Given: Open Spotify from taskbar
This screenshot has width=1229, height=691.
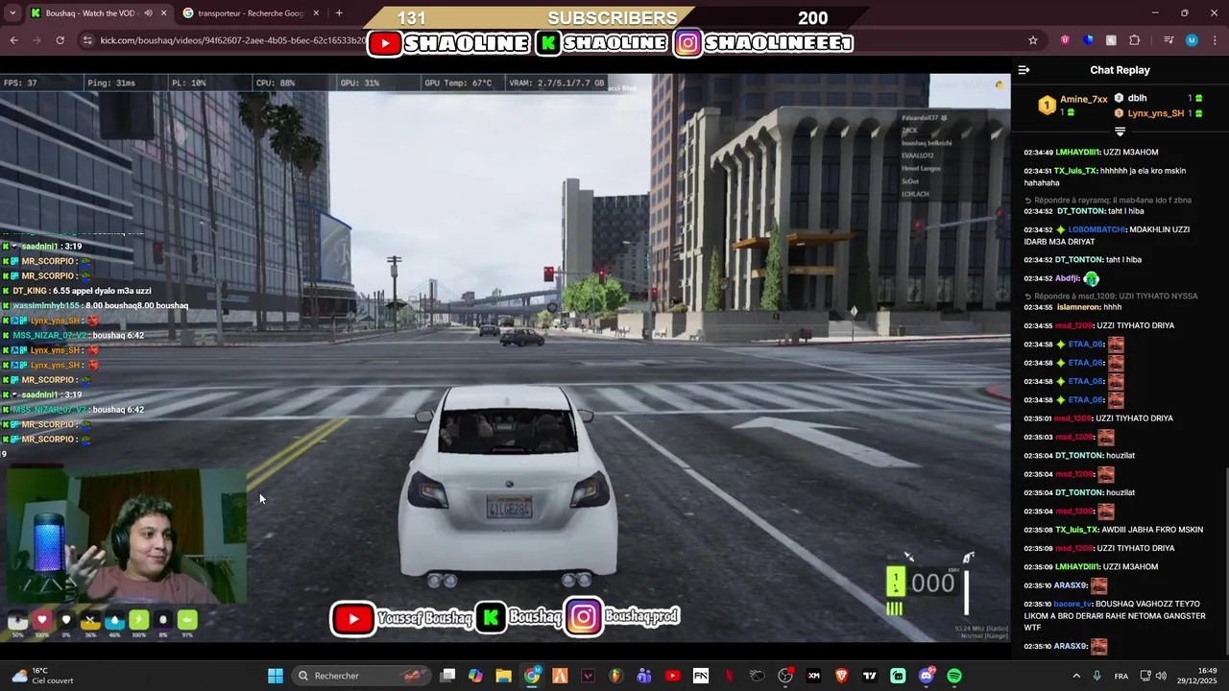Looking at the screenshot, I should 953,676.
